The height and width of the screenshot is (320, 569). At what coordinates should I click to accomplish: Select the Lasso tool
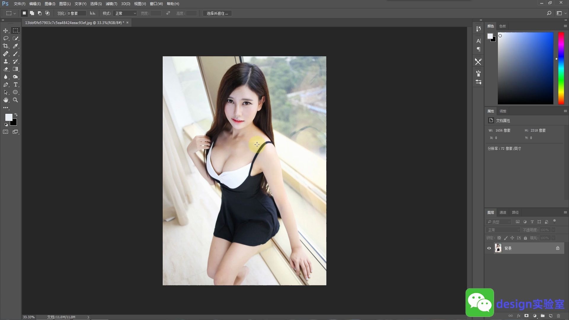(6, 38)
